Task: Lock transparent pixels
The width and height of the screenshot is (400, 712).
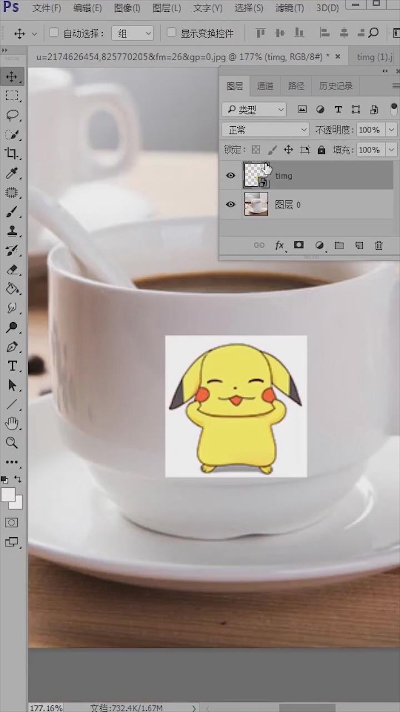Action: coord(256,150)
